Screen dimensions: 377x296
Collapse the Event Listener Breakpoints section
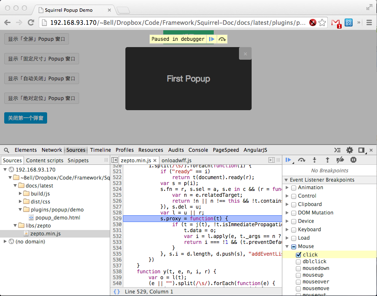tap(286, 180)
